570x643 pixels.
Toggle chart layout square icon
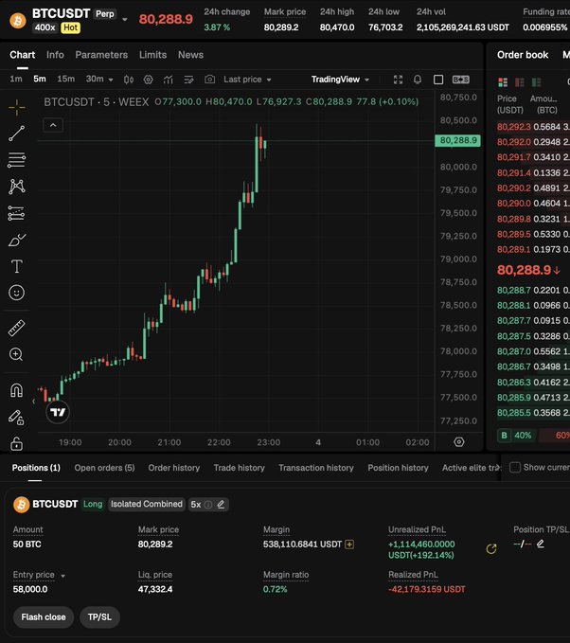(438, 80)
